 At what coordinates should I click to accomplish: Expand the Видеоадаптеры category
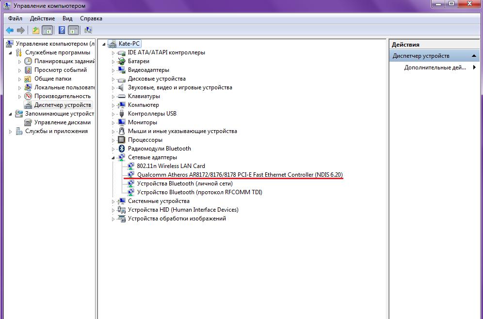click(113, 70)
